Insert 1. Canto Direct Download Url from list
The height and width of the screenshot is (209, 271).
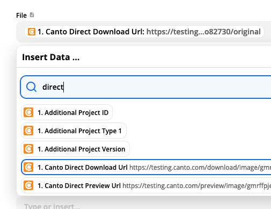click(x=146, y=167)
